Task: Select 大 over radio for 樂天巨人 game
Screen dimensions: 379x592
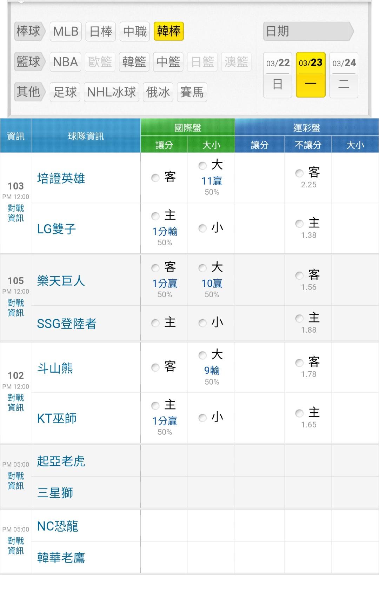Action: tap(202, 268)
